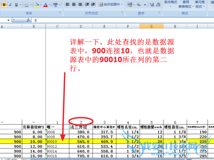Select the 公称直径NPS header cell
The image size is (214, 160).
point(34,127)
